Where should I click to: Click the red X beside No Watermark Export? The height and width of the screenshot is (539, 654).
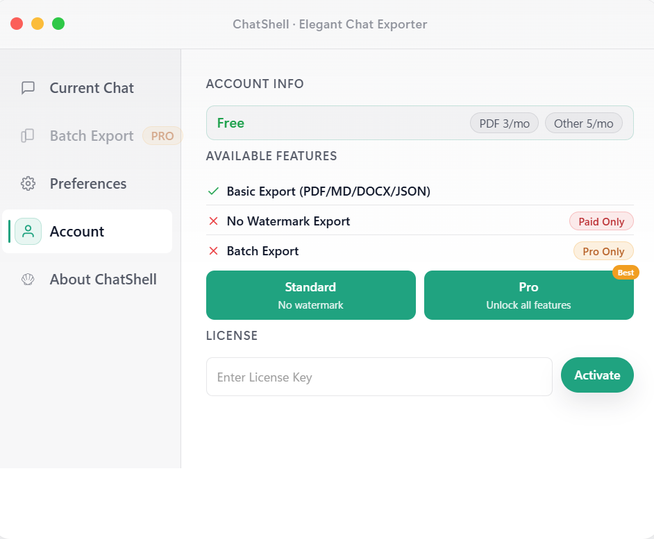coord(214,221)
